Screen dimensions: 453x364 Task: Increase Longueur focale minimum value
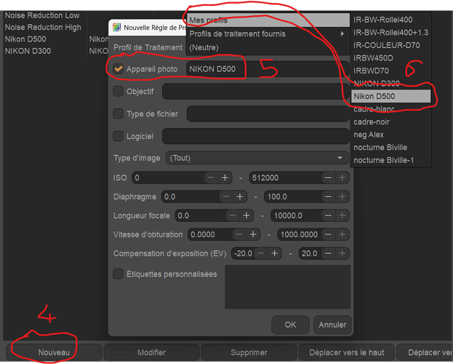click(246, 215)
